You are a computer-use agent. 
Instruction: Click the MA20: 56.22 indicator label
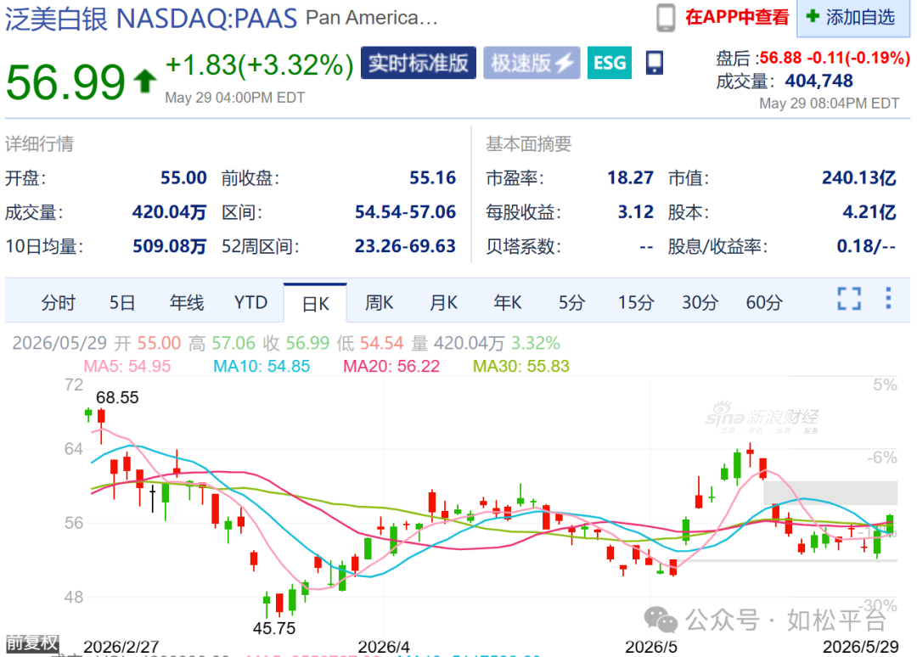[x=391, y=367]
